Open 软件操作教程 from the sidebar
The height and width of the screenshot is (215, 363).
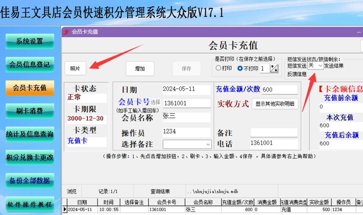(x=30, y=204)
